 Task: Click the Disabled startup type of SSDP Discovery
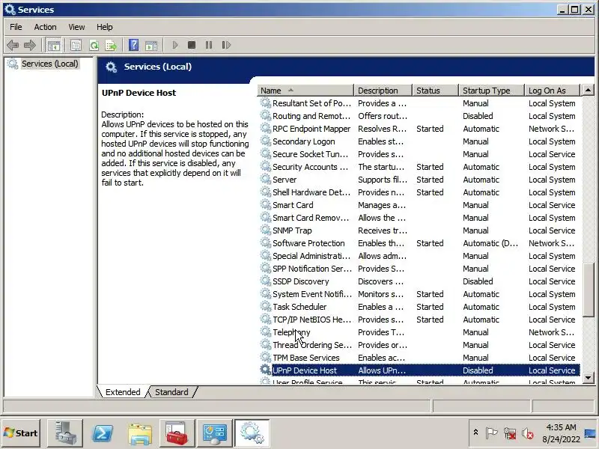tap(478, 281)
